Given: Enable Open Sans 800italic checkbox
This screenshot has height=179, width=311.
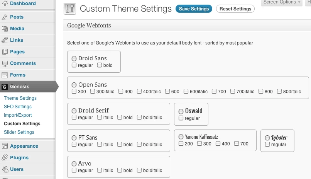Looking at the screenshot, I should click(279, 91).
